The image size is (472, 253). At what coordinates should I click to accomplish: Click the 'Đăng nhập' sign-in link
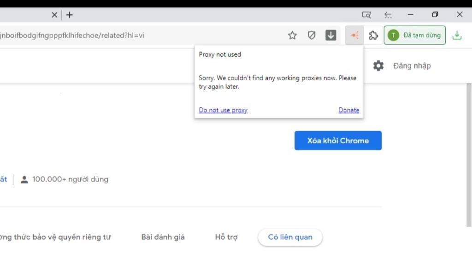tap(412, 65)
